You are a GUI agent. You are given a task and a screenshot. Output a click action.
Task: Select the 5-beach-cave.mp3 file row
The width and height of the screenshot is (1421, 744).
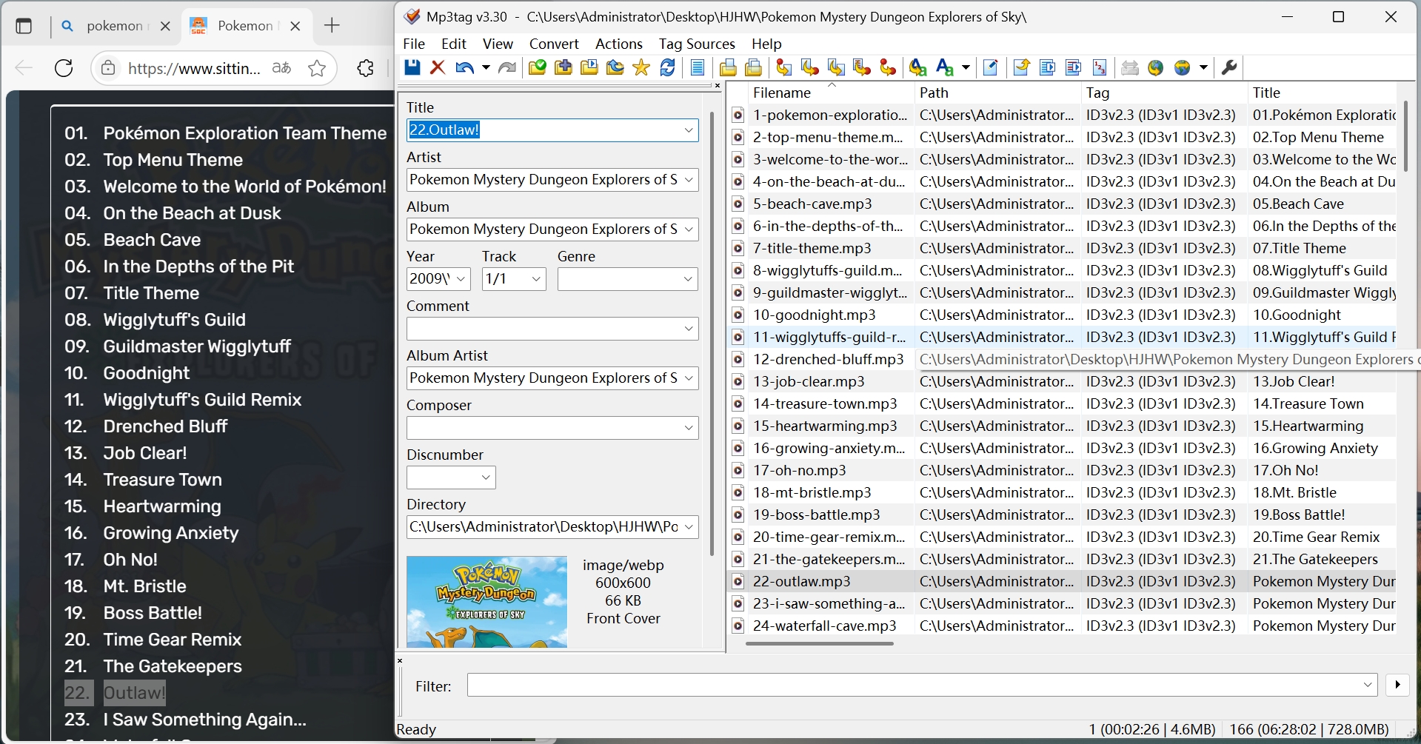[1063, 204]
